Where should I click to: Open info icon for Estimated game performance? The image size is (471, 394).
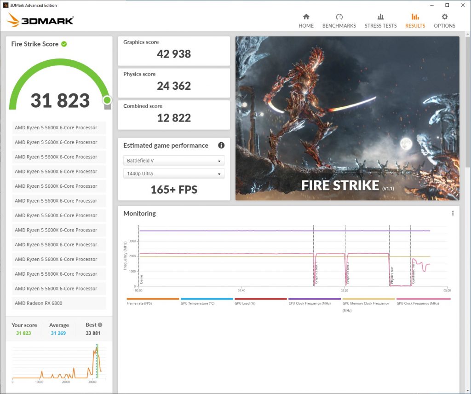(221, 145)
